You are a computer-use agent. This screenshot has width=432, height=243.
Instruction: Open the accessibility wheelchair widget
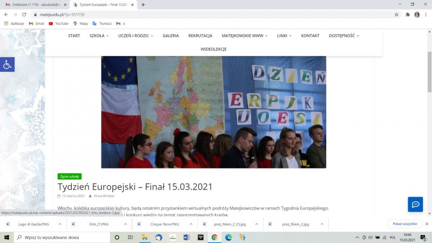click(x=7, y=64)
